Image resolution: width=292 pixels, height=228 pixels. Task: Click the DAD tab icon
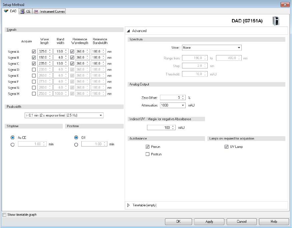pyautogui.click(x=6, y=11)
